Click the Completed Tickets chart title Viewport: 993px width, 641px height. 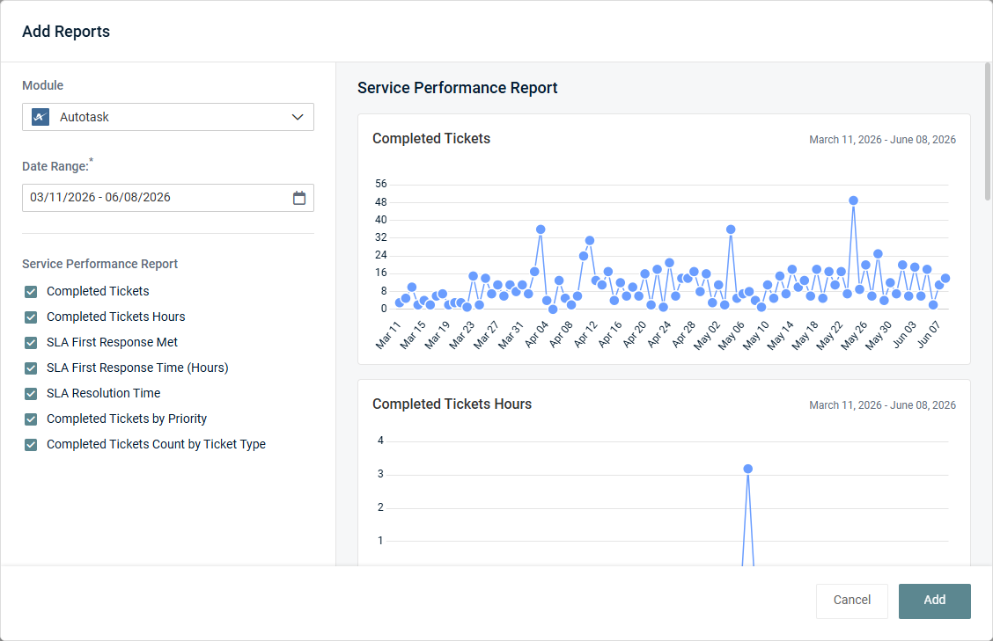point(431,139)
